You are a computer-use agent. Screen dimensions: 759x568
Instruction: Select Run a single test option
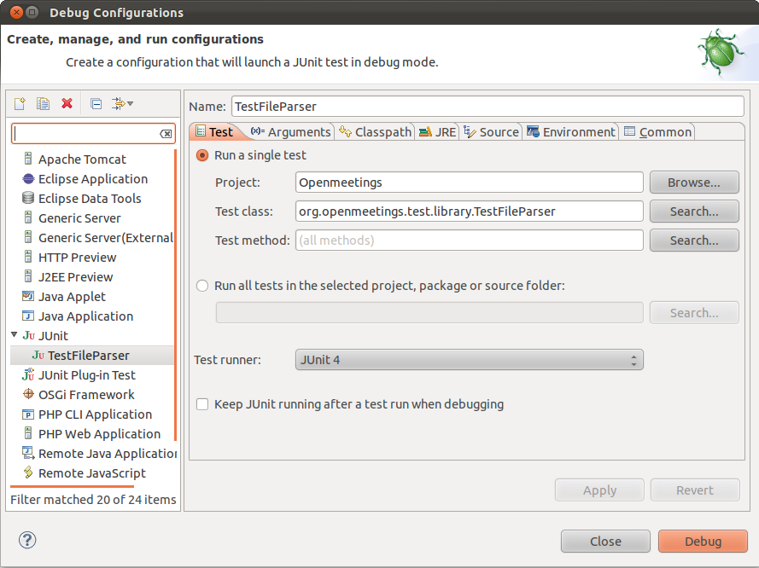[202, 155]
